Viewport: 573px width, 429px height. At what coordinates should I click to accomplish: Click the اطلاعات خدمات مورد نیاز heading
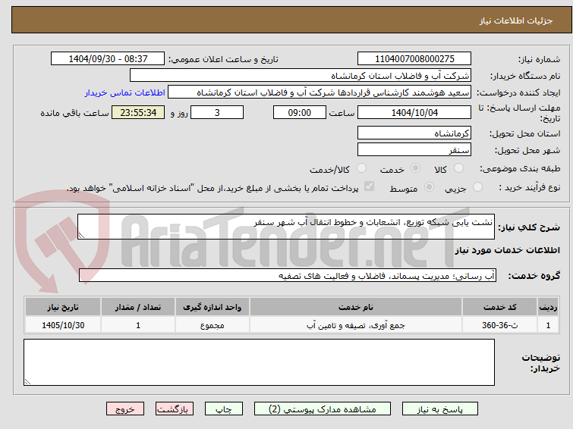tap(507, 250)
